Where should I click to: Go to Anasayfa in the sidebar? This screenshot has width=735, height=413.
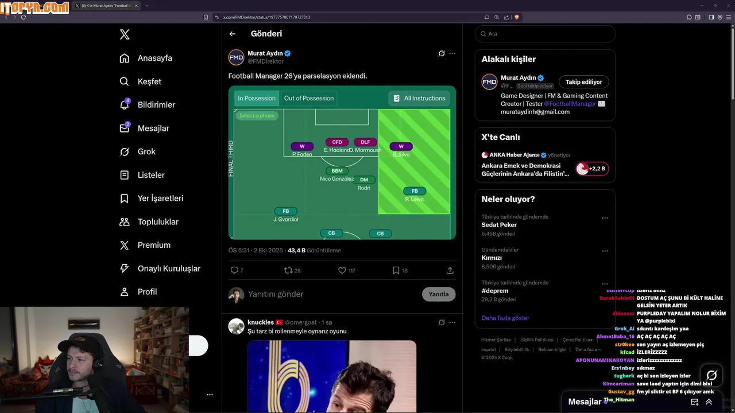coord(146,58)
